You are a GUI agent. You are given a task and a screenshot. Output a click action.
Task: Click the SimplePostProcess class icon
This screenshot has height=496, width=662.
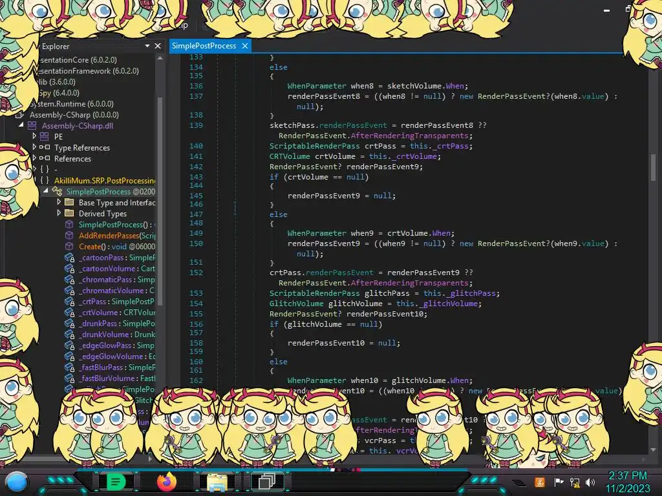pyautogui.click(x=57, y=191)
